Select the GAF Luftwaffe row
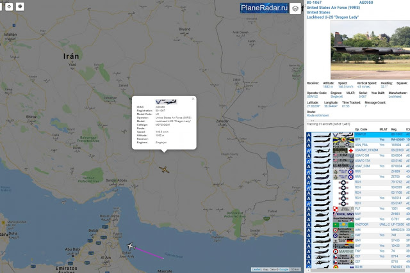The width and height of the screenshot is (410, 273). 358,246
